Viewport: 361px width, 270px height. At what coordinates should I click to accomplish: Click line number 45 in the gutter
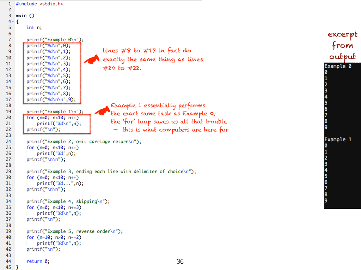8,267
